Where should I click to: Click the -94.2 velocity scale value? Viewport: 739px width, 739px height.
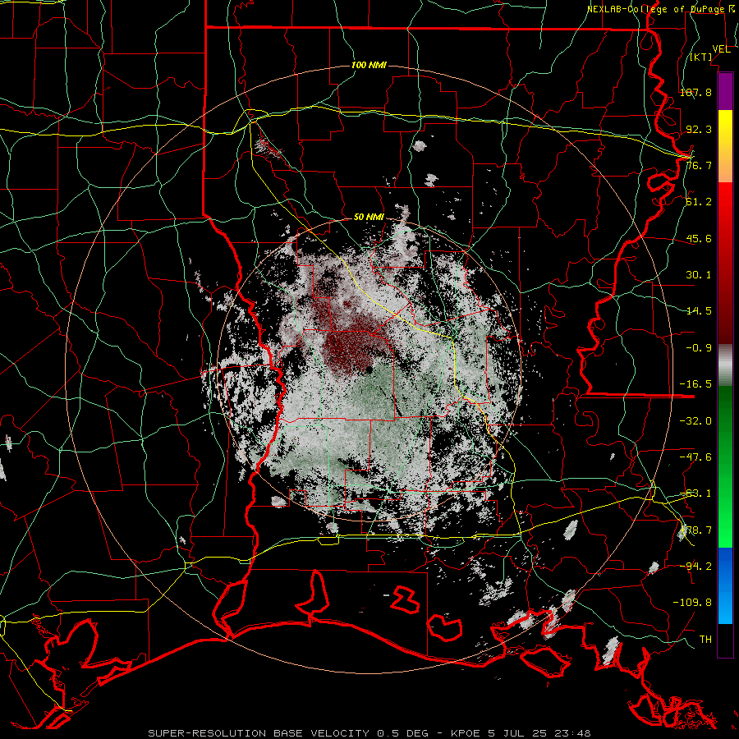click(695, 566)
